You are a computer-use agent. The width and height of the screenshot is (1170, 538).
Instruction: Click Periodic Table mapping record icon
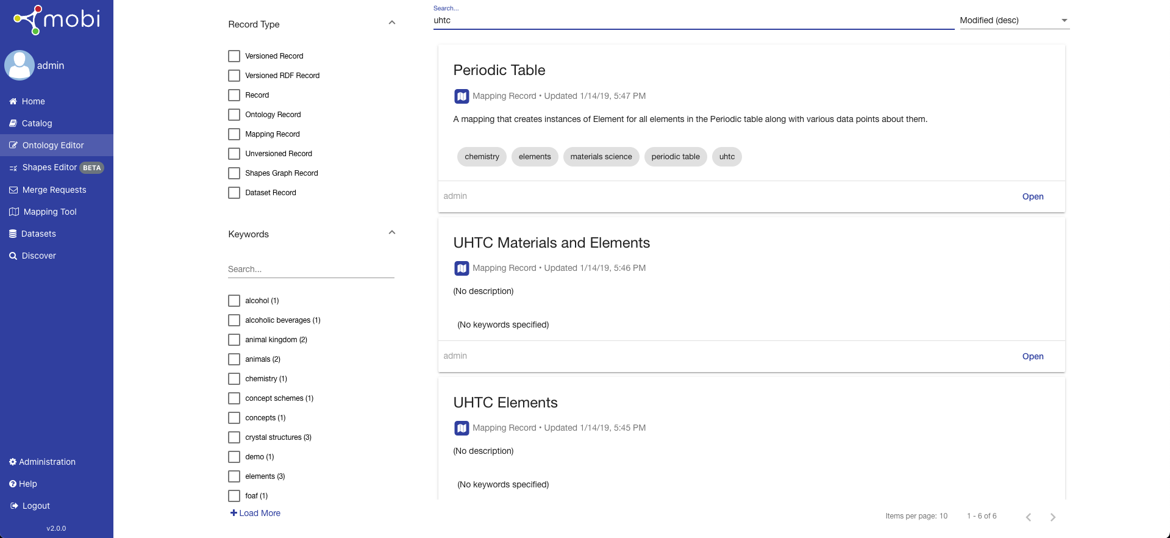[x=462, y=96]
